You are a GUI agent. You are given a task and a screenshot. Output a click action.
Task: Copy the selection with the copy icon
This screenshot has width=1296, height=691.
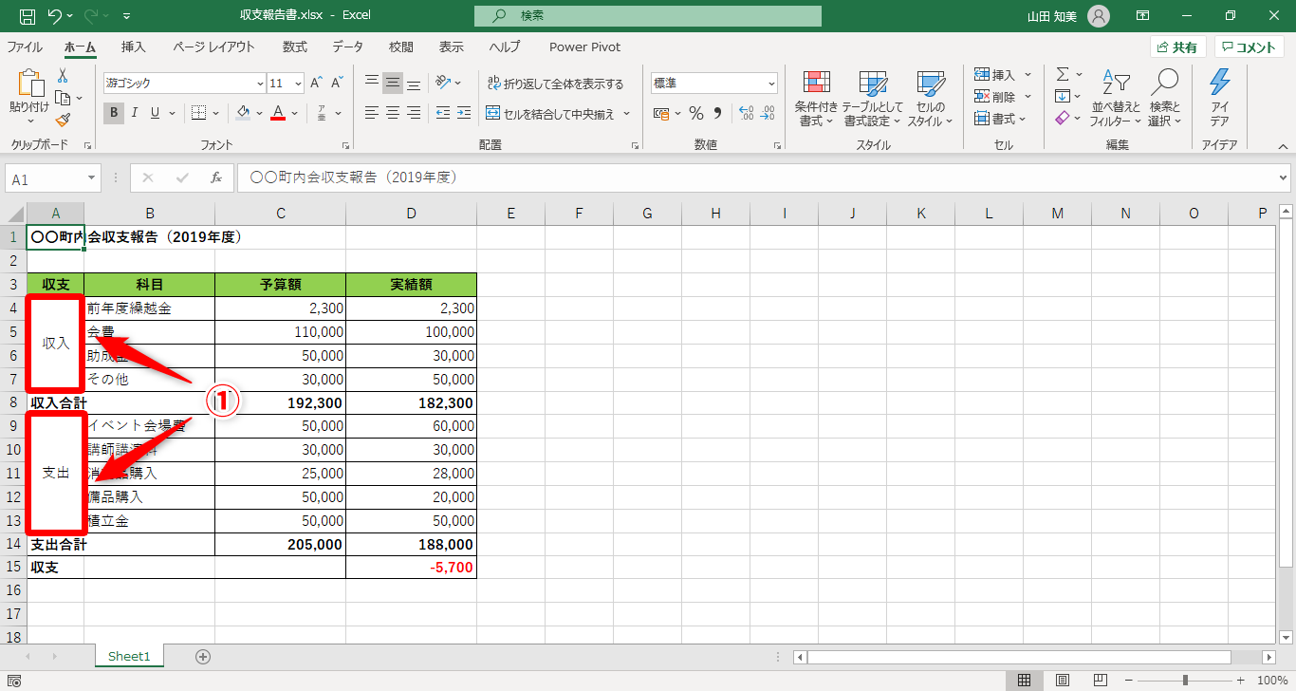click(63, 98)
